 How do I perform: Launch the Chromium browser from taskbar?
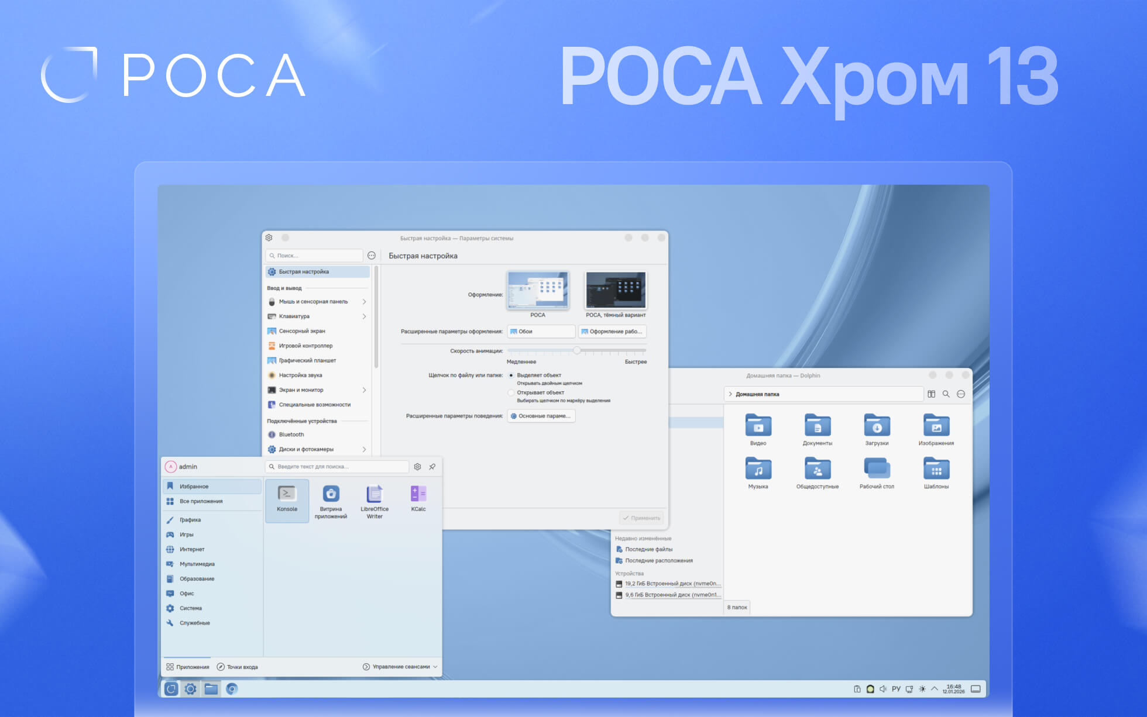(x=232, y=689)
